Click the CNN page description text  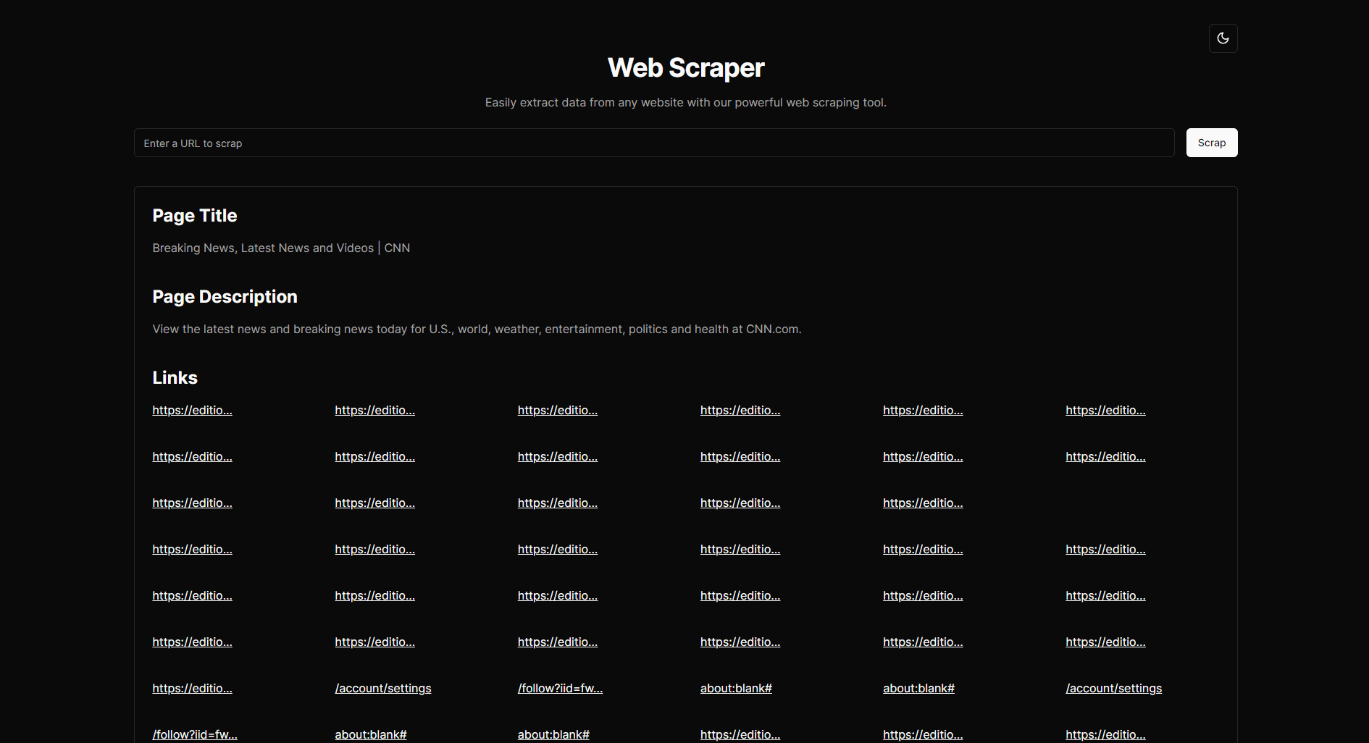[477, 329]
